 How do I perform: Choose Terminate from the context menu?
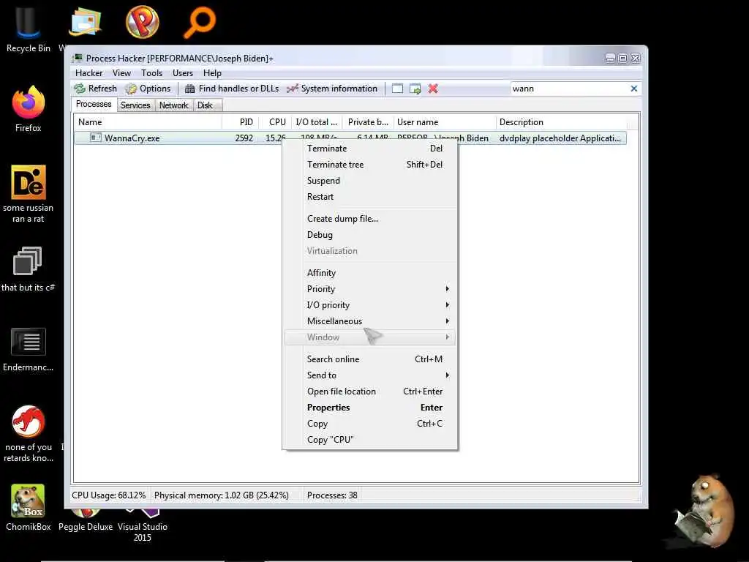pos(369,149)
